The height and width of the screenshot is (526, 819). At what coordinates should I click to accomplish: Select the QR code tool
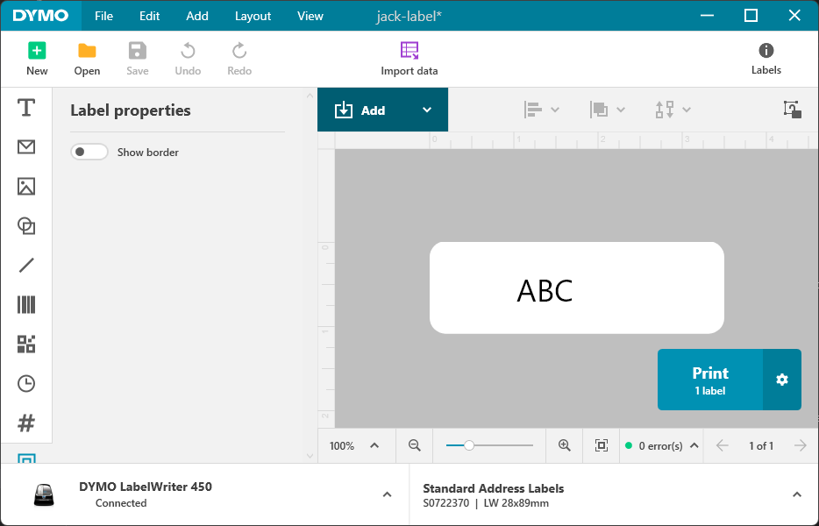pos(26,345)
